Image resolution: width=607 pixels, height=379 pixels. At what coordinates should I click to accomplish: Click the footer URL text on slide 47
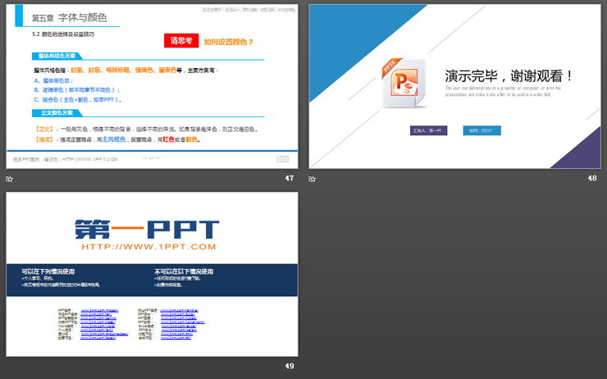[x=66, y=159]
